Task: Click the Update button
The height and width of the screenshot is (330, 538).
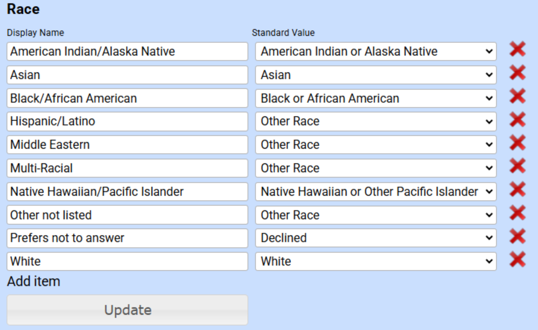Action: point(127,310)
